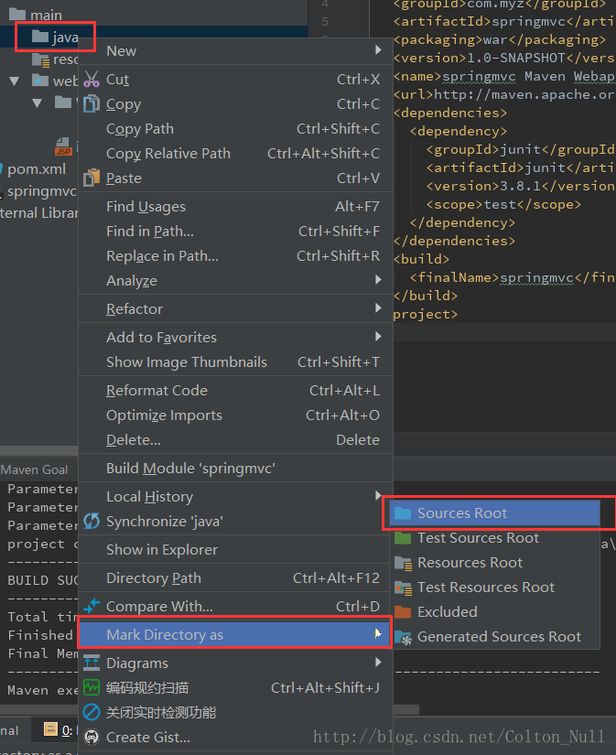Collapse the web folder tree node
The height and width of the screenshot is (755, 616).
click(15, 81)
